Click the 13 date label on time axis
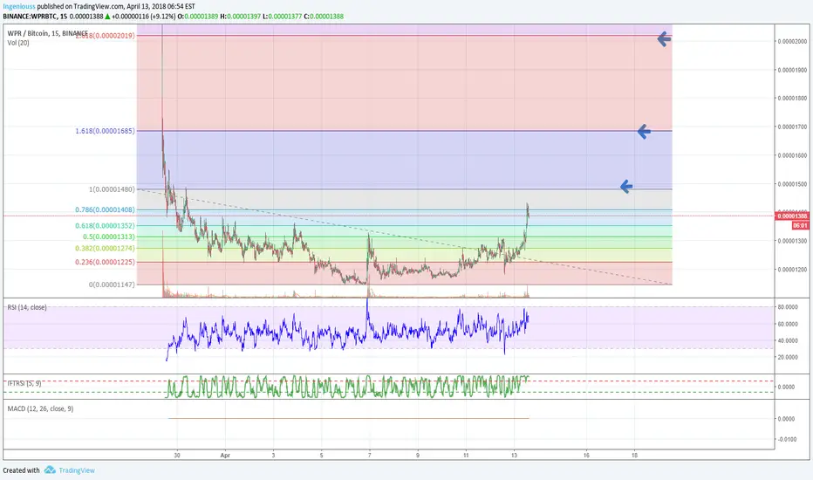This screenshot has width=813, height=480. pos(514,455)
